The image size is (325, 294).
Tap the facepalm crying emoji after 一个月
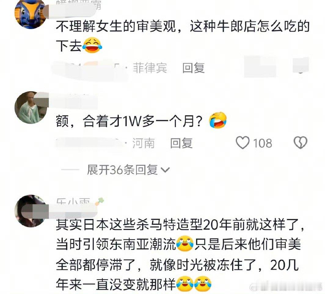pyautogui.click(x=218, y=120)
